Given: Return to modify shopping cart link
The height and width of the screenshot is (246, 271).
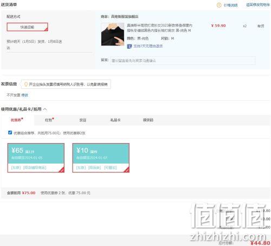Looking at the screenshot, I should point(258,5).
